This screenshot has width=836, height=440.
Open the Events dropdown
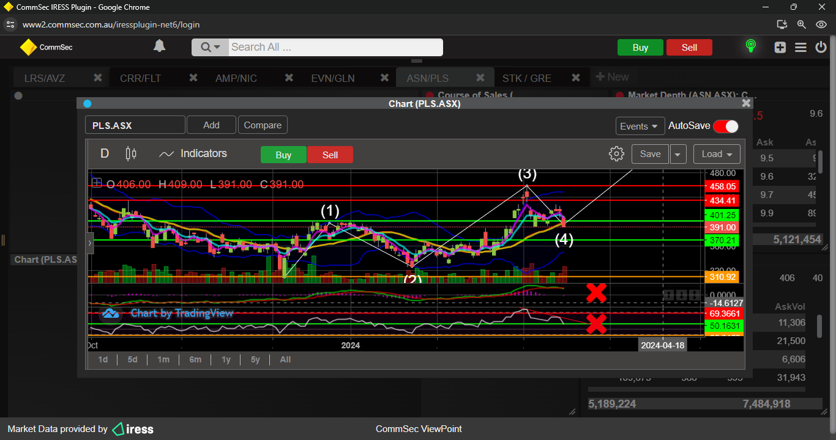pyautogui.click(x=640, y=126)
